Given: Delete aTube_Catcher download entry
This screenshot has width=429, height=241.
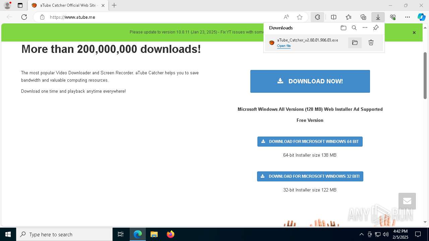Looking at the screenshot, I should 371,43.
